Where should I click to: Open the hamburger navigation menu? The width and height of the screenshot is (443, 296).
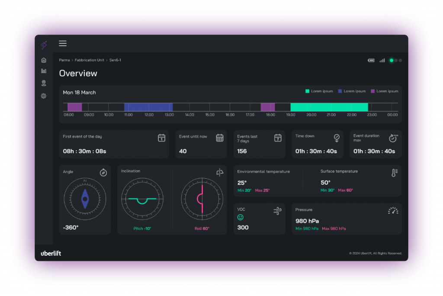63,43
